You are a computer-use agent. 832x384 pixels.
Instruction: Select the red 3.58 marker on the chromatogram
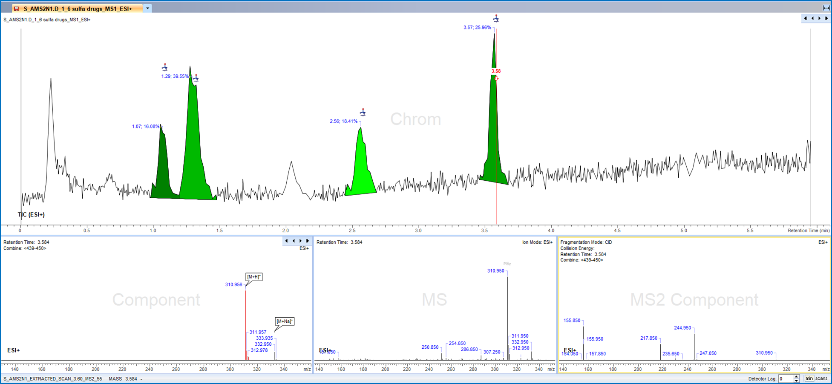[x=496, y=71]
